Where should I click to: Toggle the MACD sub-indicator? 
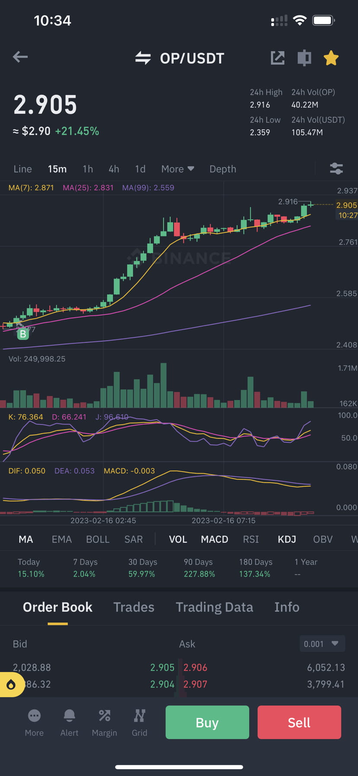tap(214, 539)
